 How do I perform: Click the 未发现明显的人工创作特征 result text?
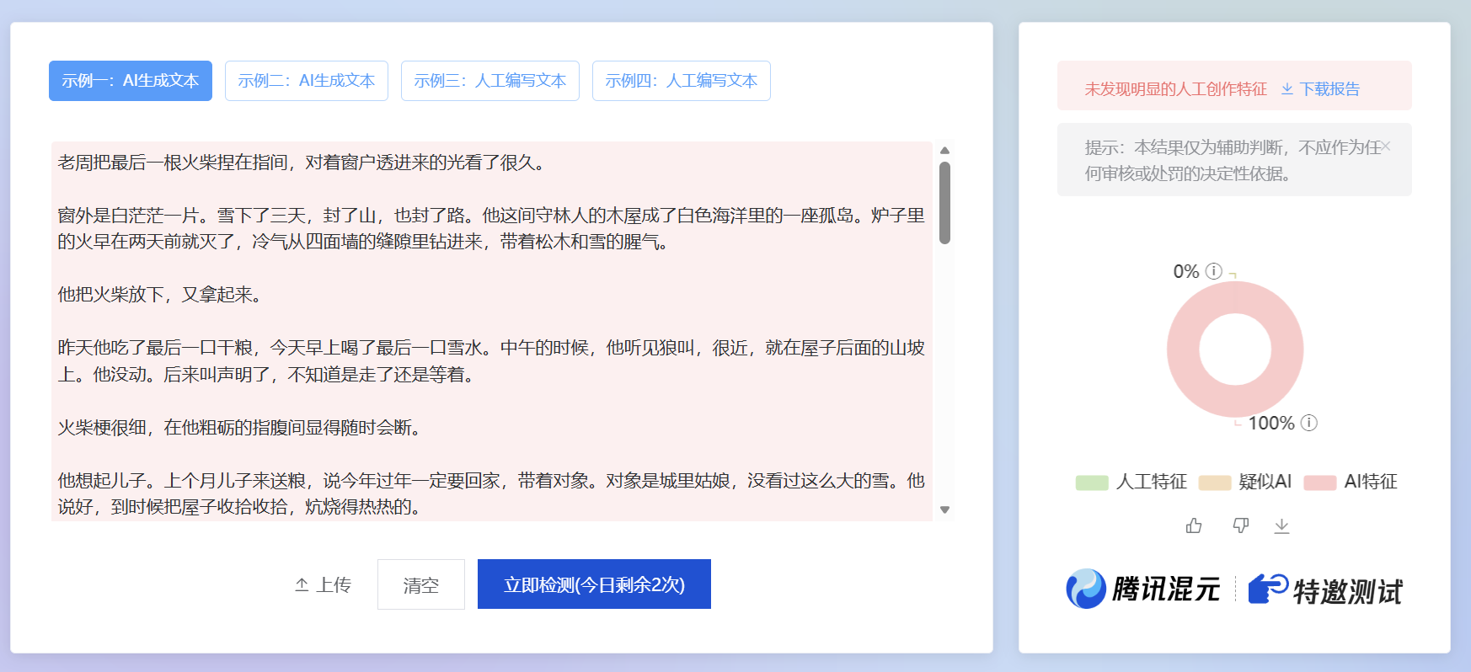pyautogui.click(x=1175, y=89)
